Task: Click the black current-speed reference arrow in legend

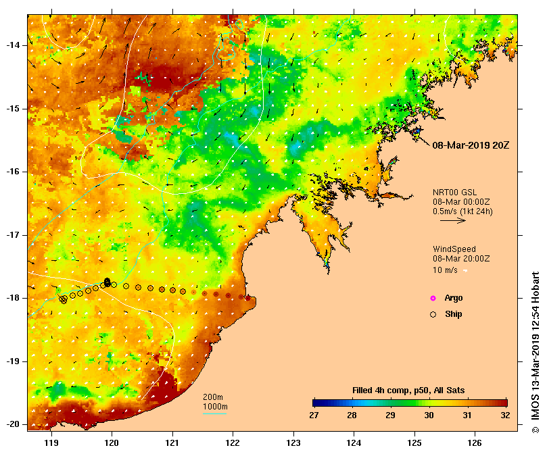Action: point(453,220)
